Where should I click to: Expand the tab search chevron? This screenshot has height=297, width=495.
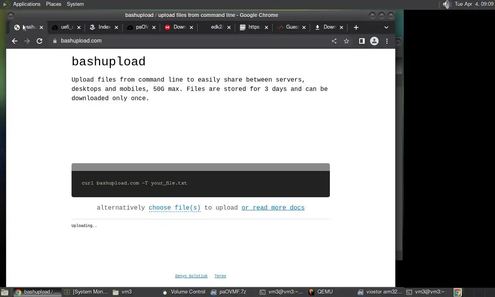386,27
